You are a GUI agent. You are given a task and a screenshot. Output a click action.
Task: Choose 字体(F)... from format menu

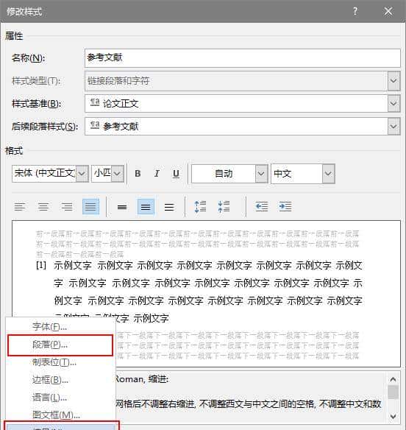point(60,327)
